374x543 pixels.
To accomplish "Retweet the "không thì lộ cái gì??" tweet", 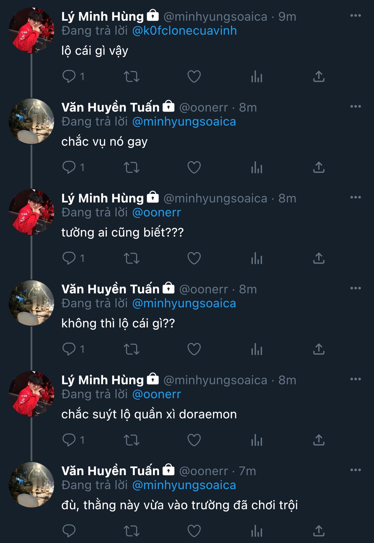I will coord(132,349).
